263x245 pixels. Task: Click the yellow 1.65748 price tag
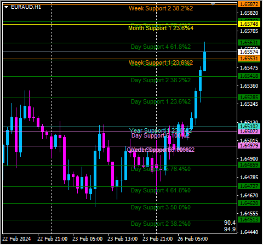tap(249, 24)
